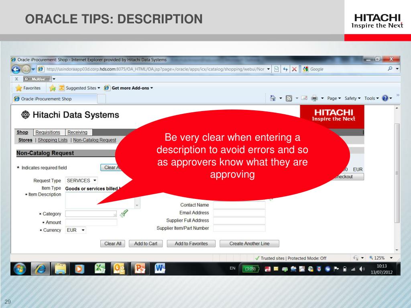The image size is (411, 308).
Task: Open Windows Explorer folder in taskbar
Action: [x=60, y=269]
